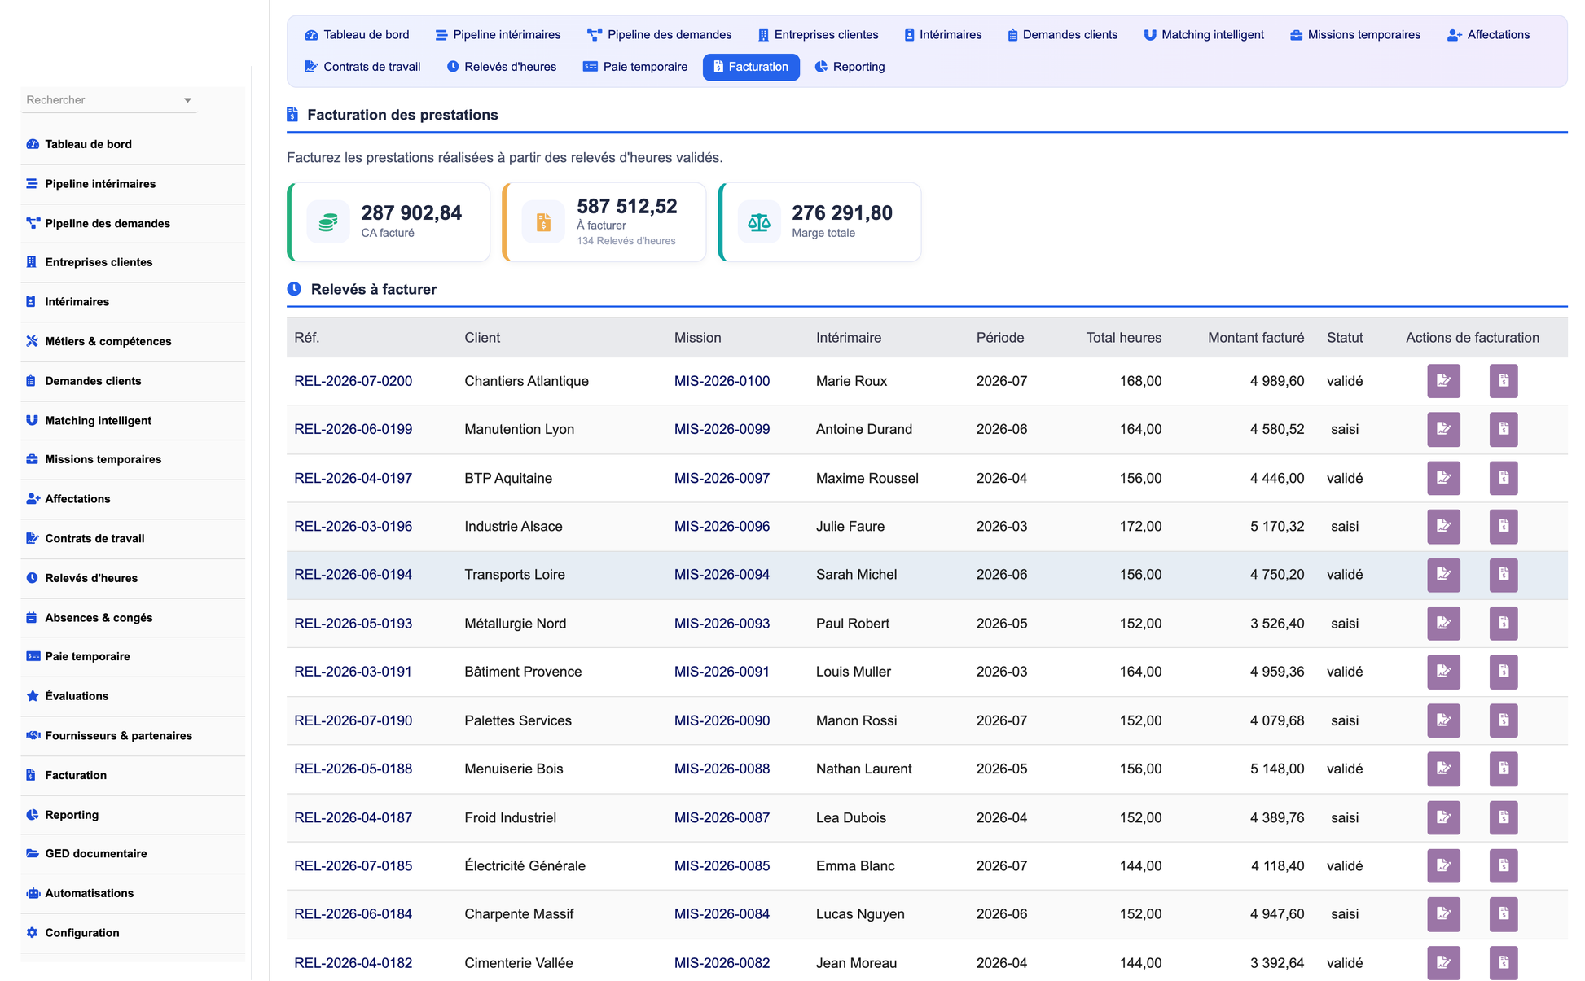
Task: Click the robot icon beside Automatisations in sidebar
Action: [x=33, y=893]
